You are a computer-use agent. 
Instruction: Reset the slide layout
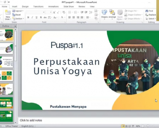tap(16, 15)
